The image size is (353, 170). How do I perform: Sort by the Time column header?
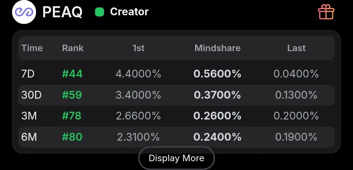[x=32, y=48]
